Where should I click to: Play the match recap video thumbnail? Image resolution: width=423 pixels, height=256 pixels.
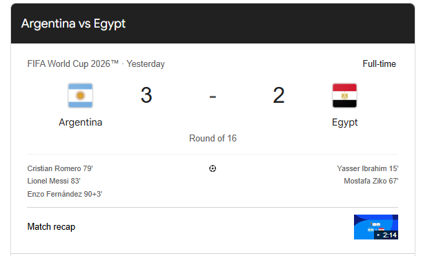[376, 227]
